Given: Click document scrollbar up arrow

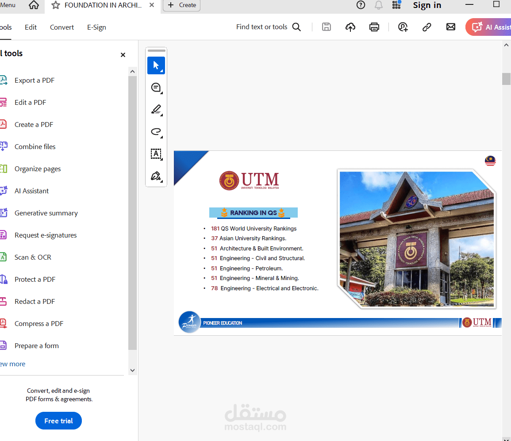Looking at the screenshot, I should tap(506, 45).
